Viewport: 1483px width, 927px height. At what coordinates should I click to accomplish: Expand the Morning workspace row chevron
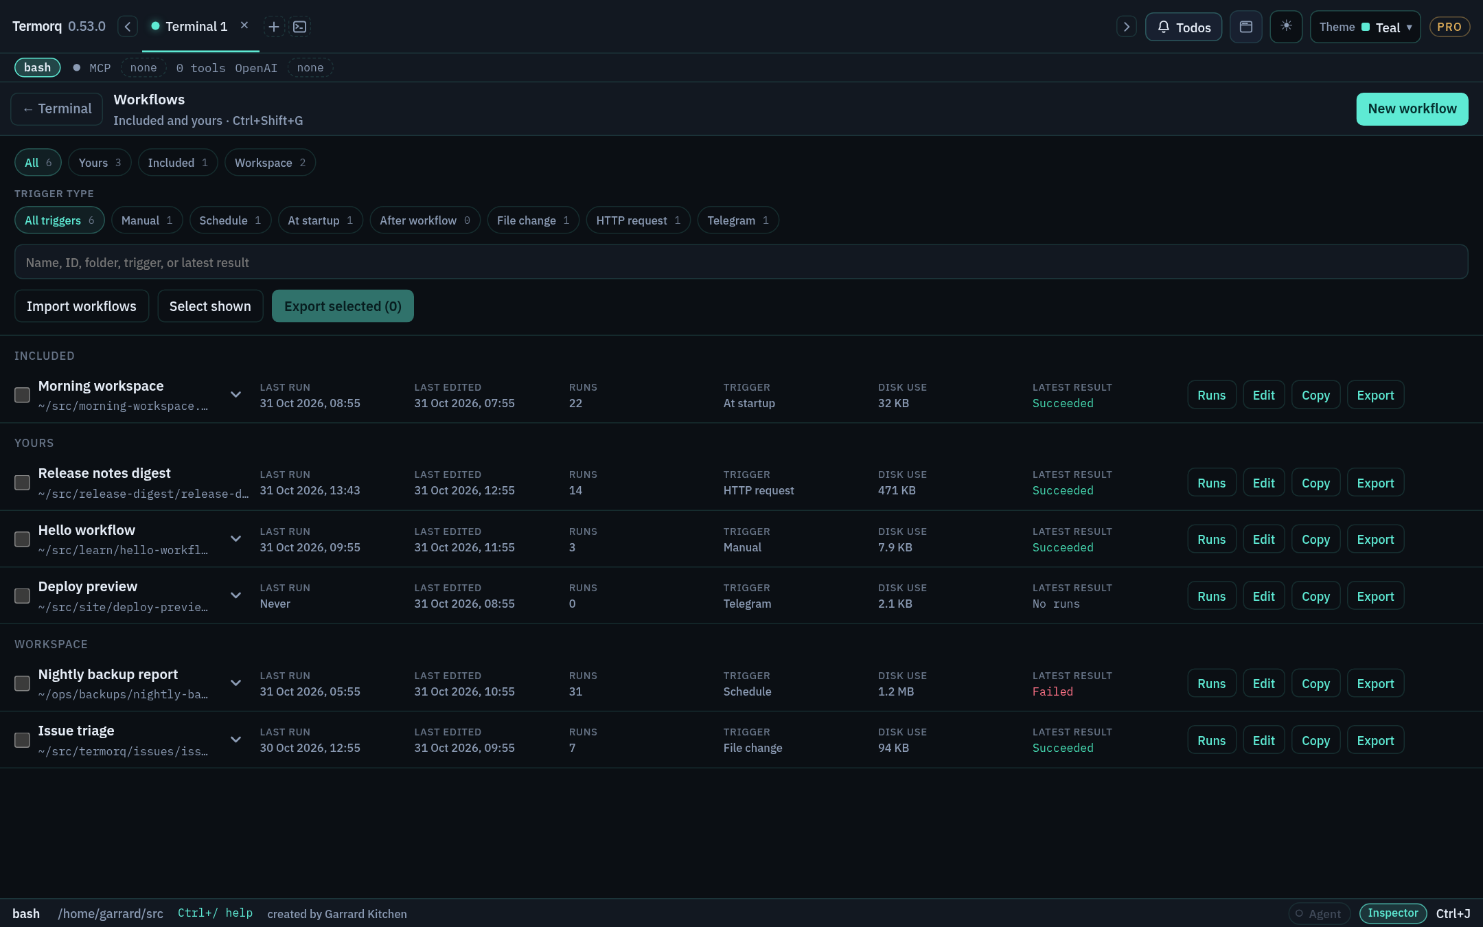click(235, 394)
